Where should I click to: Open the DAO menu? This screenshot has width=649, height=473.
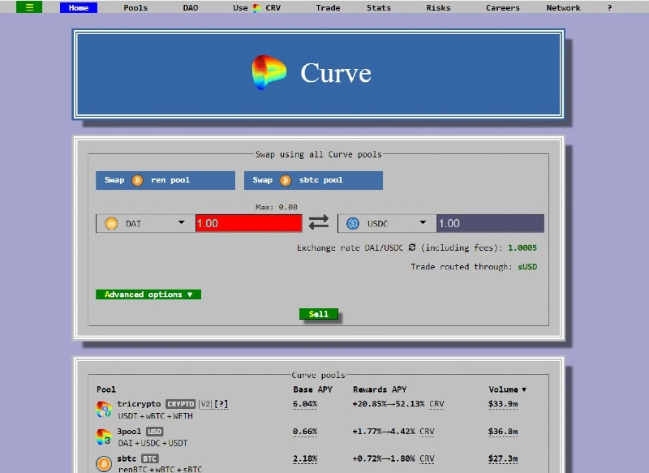[x=191, y=7]
